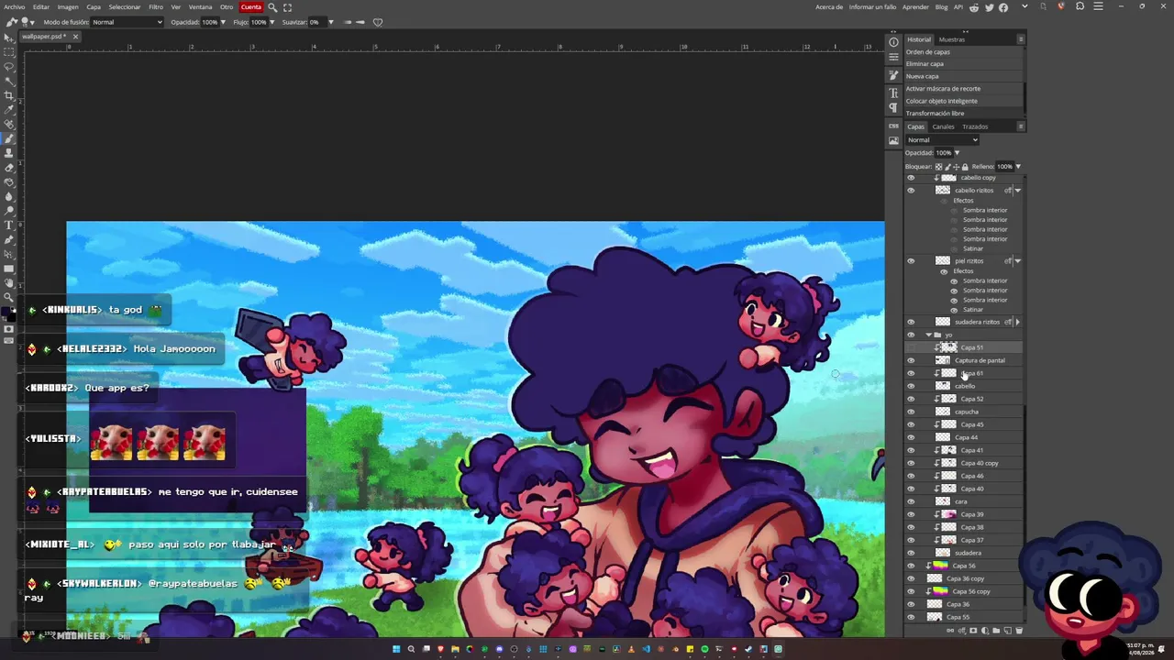The height and width of the screenshot is (660, 1174).
Task: Open the Modo de fusión dropdown
Action: (127, 22)
